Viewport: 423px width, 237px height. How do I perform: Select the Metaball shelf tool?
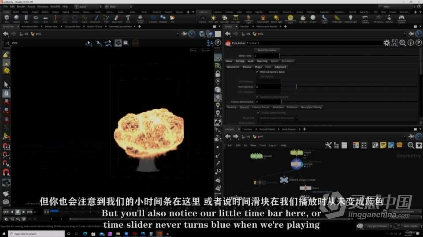163,18
